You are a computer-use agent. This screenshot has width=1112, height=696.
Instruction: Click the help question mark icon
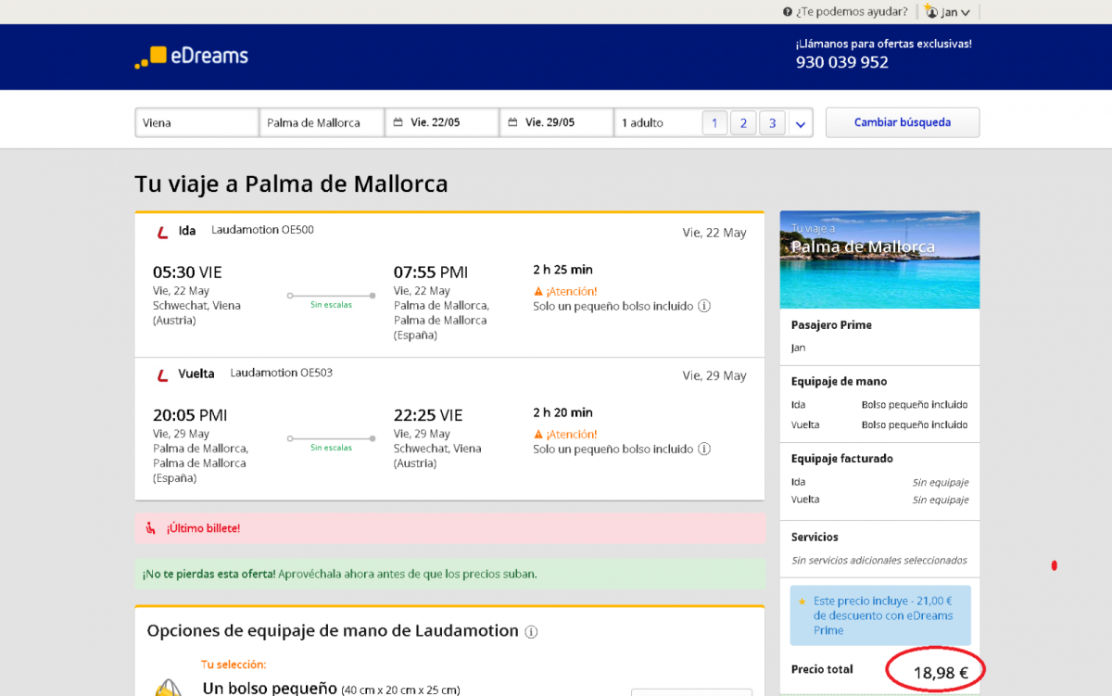pyautogui.click(x=788, y=12)
